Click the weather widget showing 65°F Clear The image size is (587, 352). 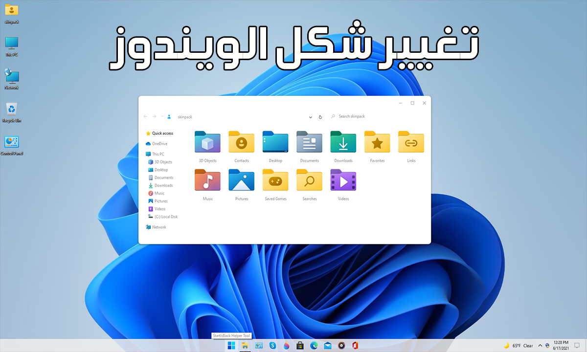[519, 346]
